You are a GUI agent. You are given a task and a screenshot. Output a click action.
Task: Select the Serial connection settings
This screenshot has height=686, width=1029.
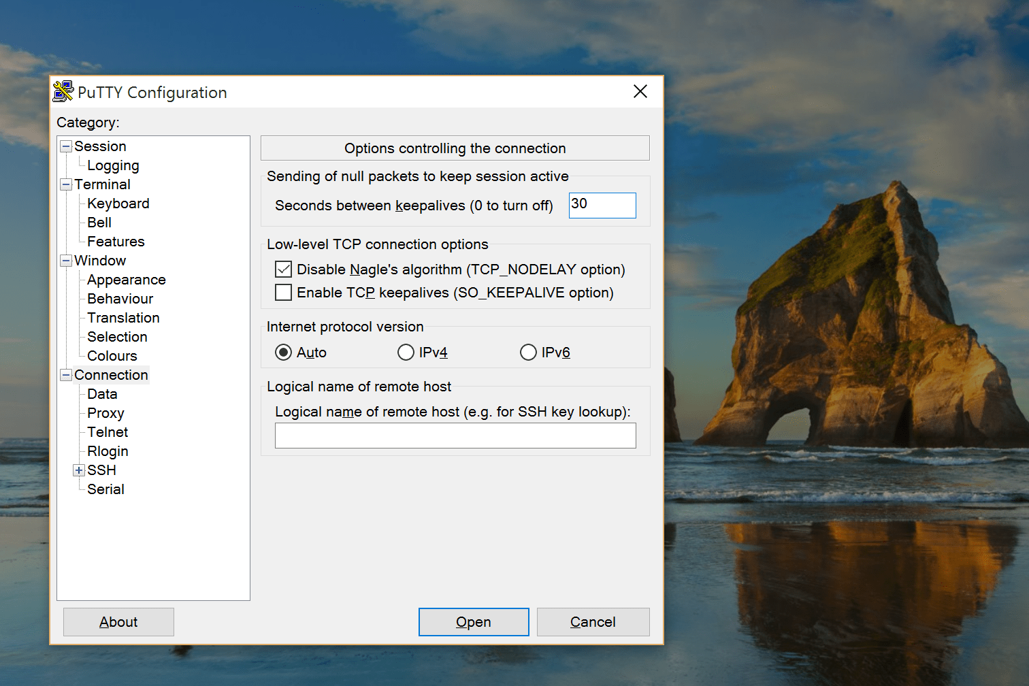click(x=106, y=489)
